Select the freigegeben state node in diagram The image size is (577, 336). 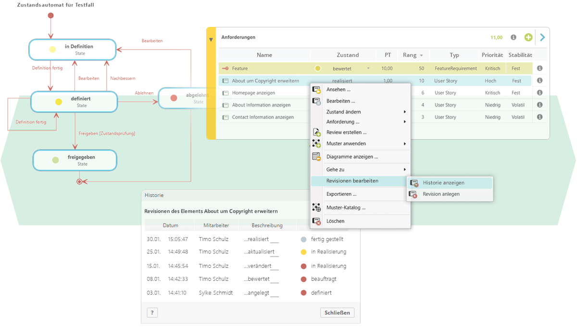point(75,160)
